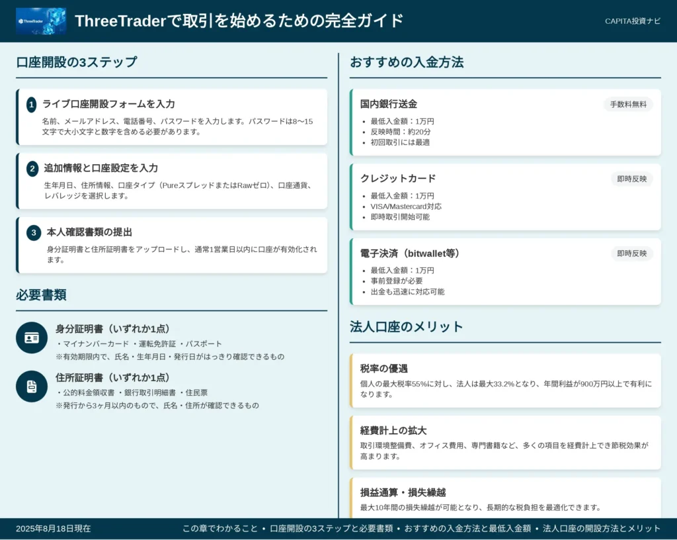The width and height of the screenshot is (677, 540).
Task: Click the 本人確認書類の提出 step title
Action: [x=89, y=232]
